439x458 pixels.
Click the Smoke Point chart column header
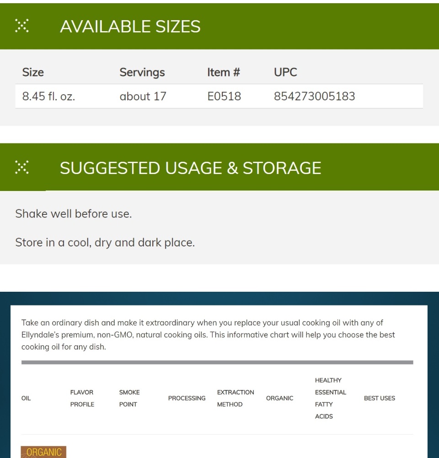click(x=129, y=398)
